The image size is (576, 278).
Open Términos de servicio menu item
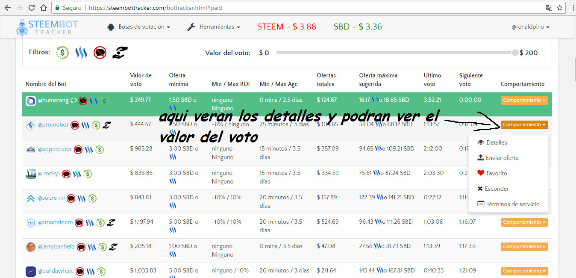pos(508,204)
